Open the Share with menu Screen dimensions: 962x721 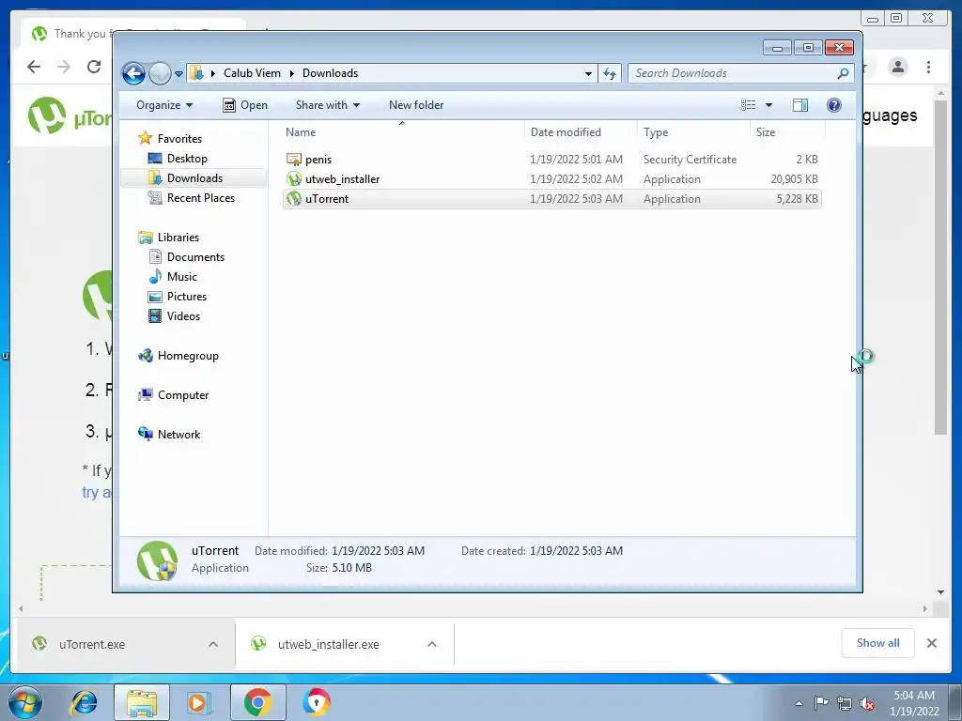pyautogui.click(x=327, y=105)
